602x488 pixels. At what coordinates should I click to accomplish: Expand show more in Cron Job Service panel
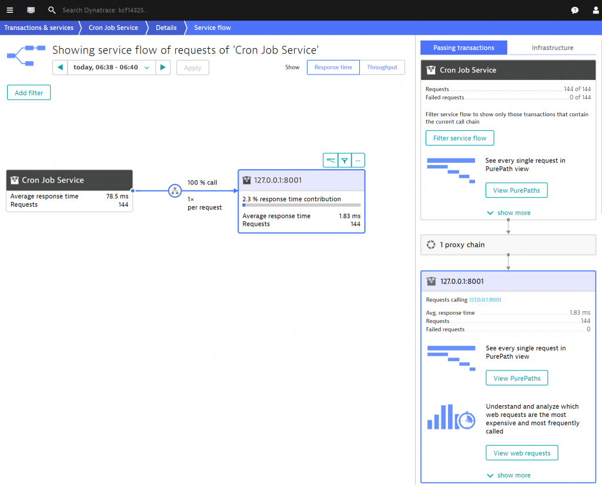click(509, 213)
